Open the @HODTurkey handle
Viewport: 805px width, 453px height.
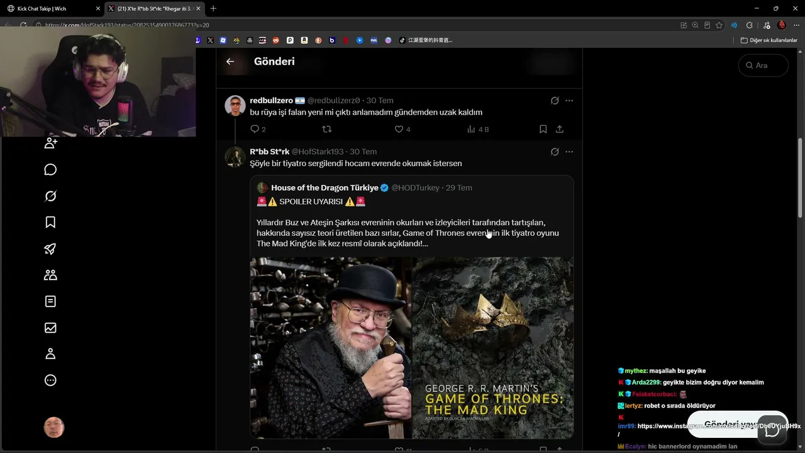[x=415, y=187]
